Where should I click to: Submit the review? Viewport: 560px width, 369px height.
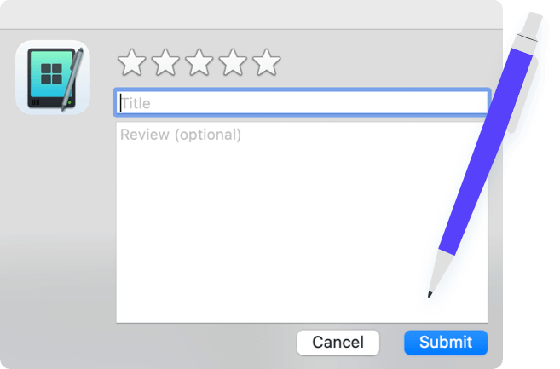[445, 343]
